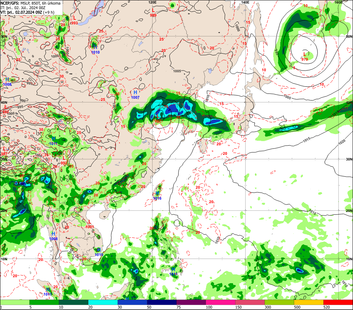The height and width of the screenshot is (310, 353).
Task: Click the H 1007 high pressure label
Action: [x=135, y=95]
